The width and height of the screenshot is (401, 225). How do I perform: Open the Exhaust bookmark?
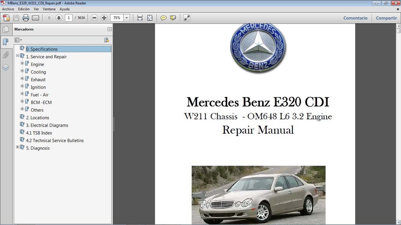point(38,80)
